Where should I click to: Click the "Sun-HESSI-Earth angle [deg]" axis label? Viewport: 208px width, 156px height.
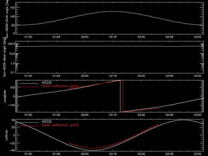(7, 19)
